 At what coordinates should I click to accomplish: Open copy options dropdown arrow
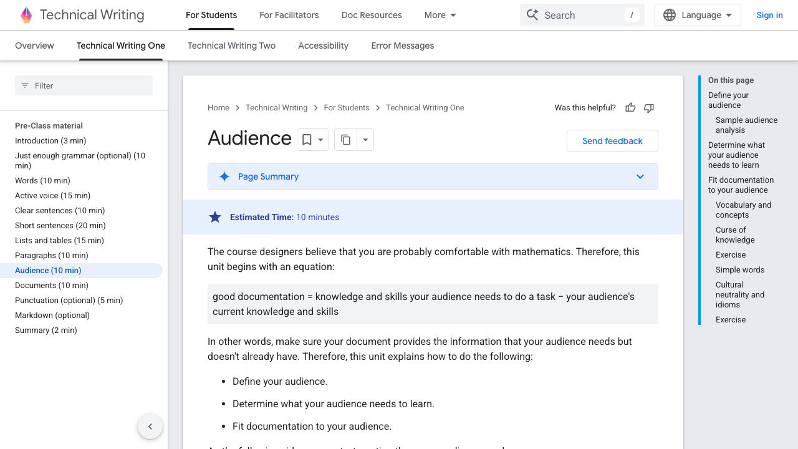point(365,140)
